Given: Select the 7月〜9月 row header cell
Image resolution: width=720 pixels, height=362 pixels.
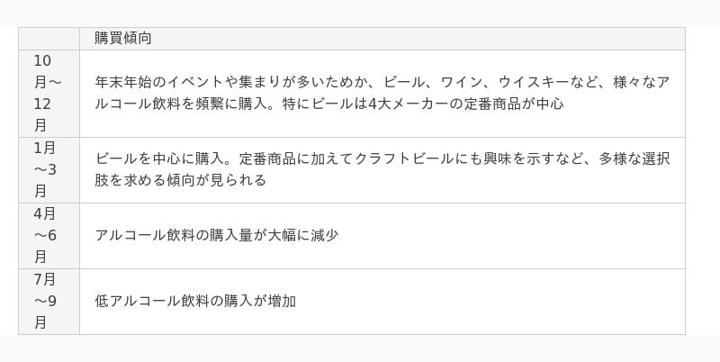Looking at the screenshot, I should pyautogui.click(x=49, y=302).
